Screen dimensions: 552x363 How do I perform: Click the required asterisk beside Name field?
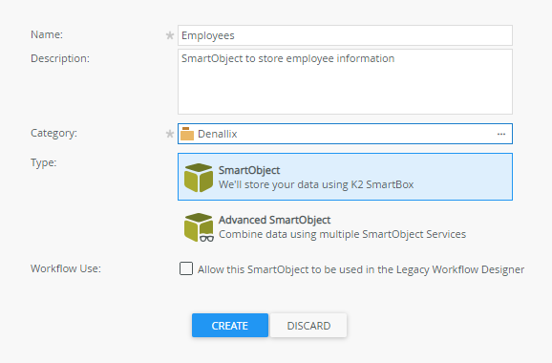click(x=170, y=35)
